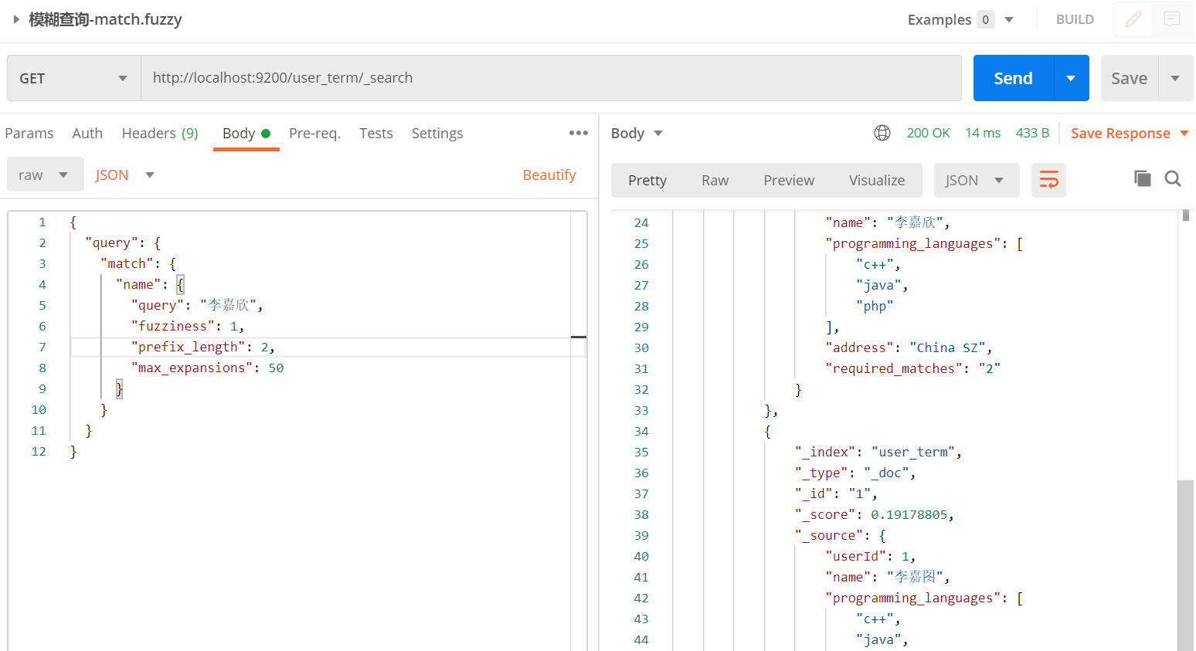
Task: Click the response vertical scrollbar thumb
Action: click(x=1185, y=565)
